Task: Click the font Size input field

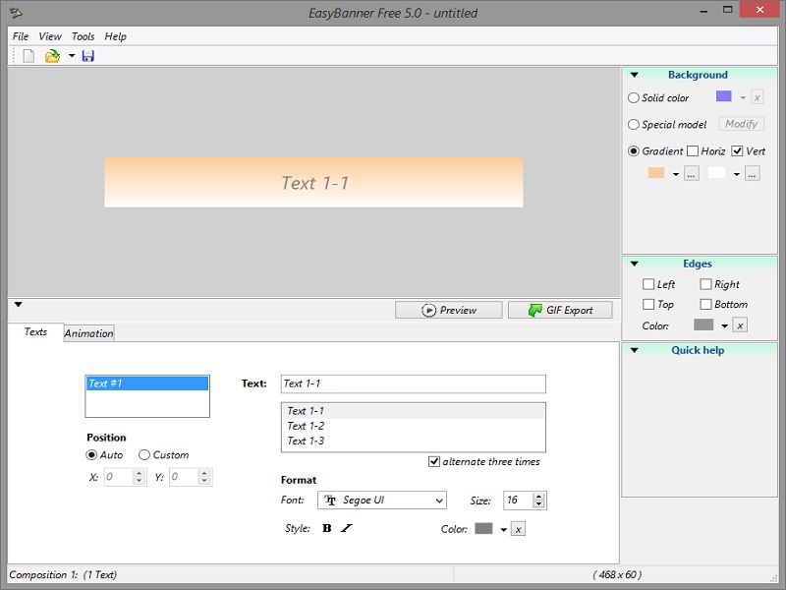Action: tap(519, 501)
